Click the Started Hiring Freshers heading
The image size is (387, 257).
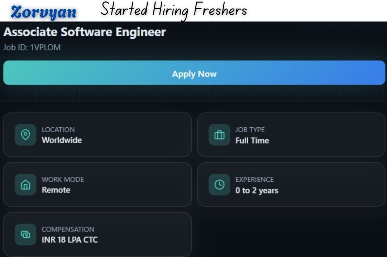pos(174,10)
